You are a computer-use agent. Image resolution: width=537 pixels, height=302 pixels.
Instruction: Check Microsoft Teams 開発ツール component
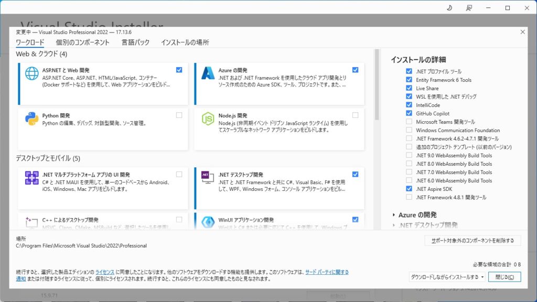coord(409,122)
